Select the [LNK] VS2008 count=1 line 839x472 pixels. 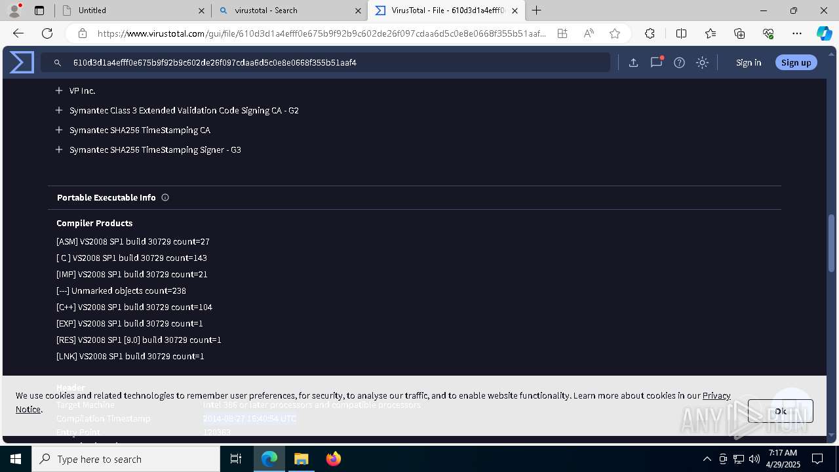click(130, 356)
